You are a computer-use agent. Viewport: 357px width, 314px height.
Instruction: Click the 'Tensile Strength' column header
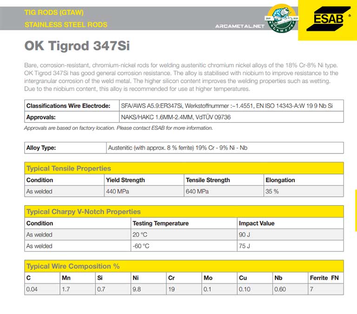(x=208, y=180)
